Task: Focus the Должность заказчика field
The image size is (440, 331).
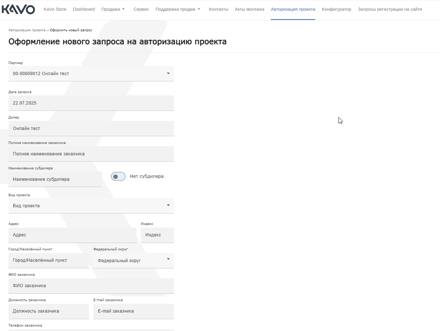Action: [49, 311]
